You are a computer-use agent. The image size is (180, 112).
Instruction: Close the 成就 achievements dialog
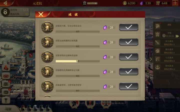point(41,14)
